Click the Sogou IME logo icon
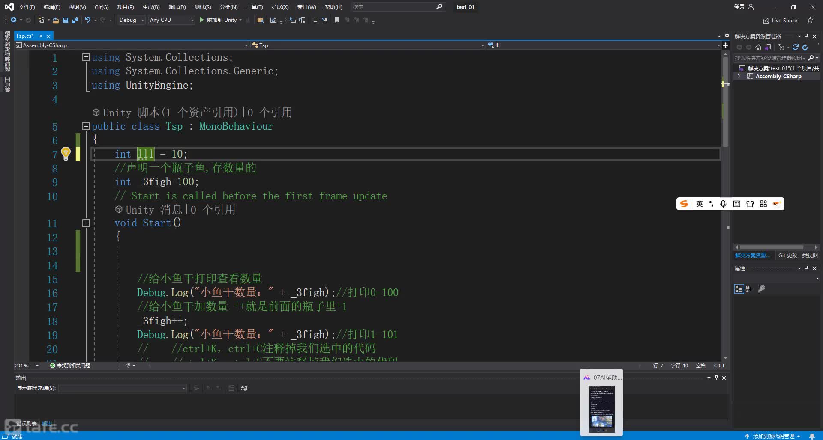 [x=684, y=204]
